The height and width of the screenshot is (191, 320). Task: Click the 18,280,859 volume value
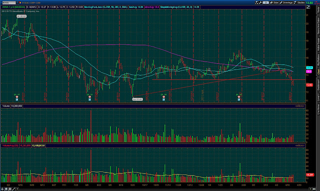coord(16,106)
